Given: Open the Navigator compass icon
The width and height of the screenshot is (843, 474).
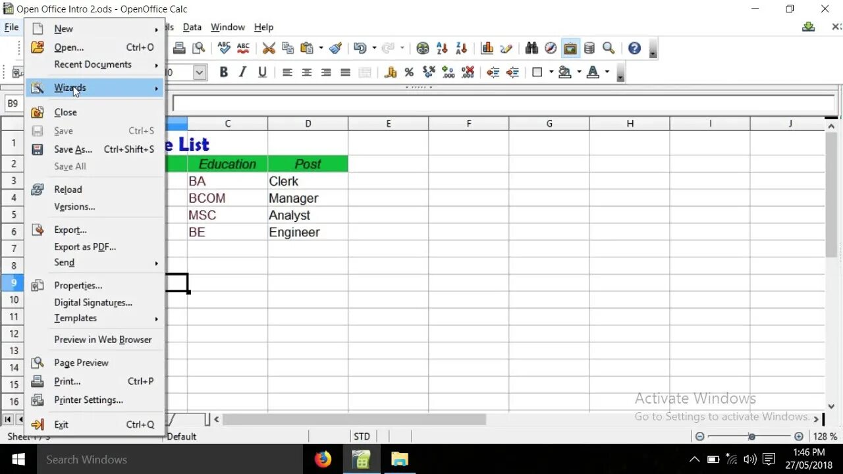Looking at the screenshot, I should point(551,48).
